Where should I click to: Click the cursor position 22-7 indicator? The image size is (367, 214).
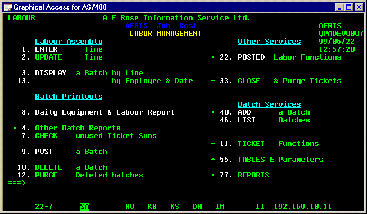pyautogui.click(x=44, y=207)
